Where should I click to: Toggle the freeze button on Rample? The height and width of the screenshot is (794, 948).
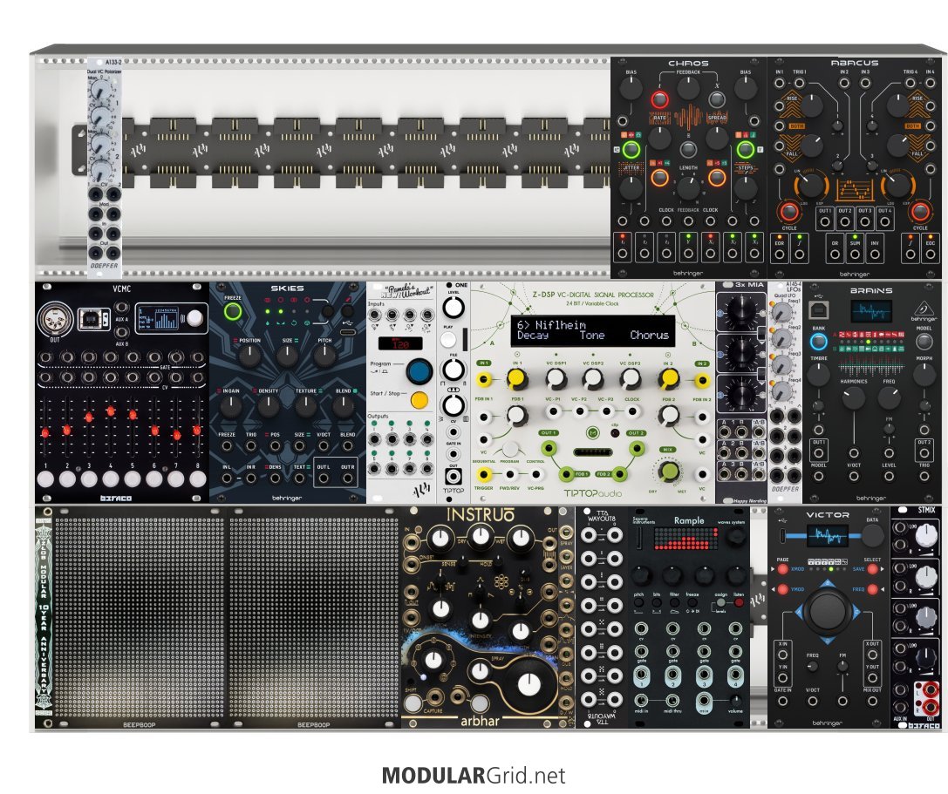click(x=692, y=603)
